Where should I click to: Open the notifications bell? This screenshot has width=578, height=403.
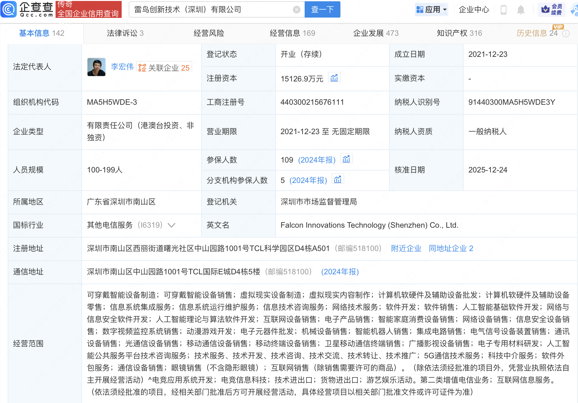click(x=521, y=10)
